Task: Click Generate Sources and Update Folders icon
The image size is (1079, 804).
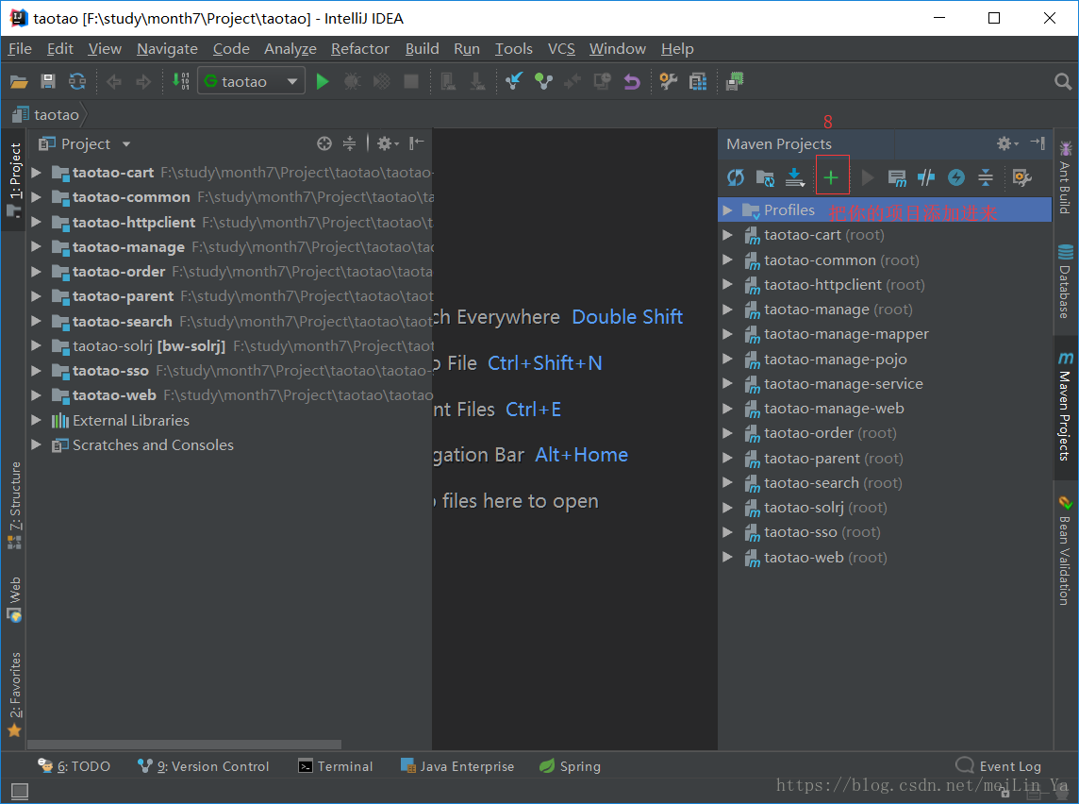Action: click(765, 177)
